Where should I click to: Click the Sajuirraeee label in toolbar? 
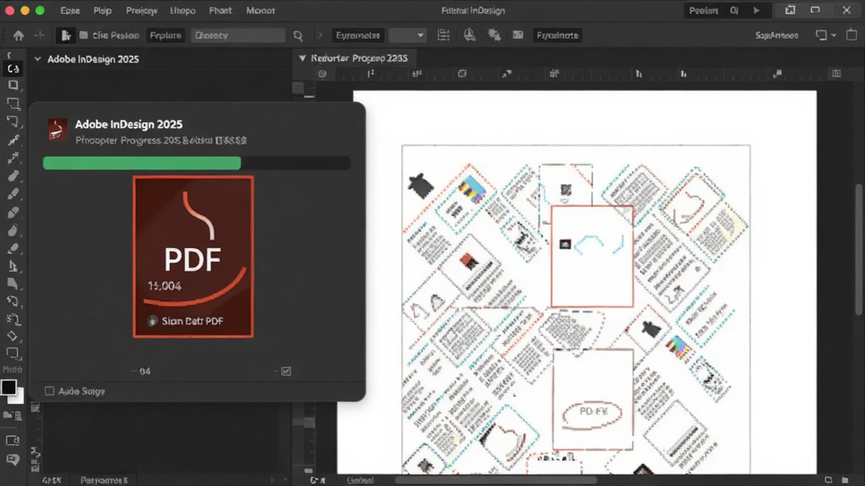pos(777,35)
